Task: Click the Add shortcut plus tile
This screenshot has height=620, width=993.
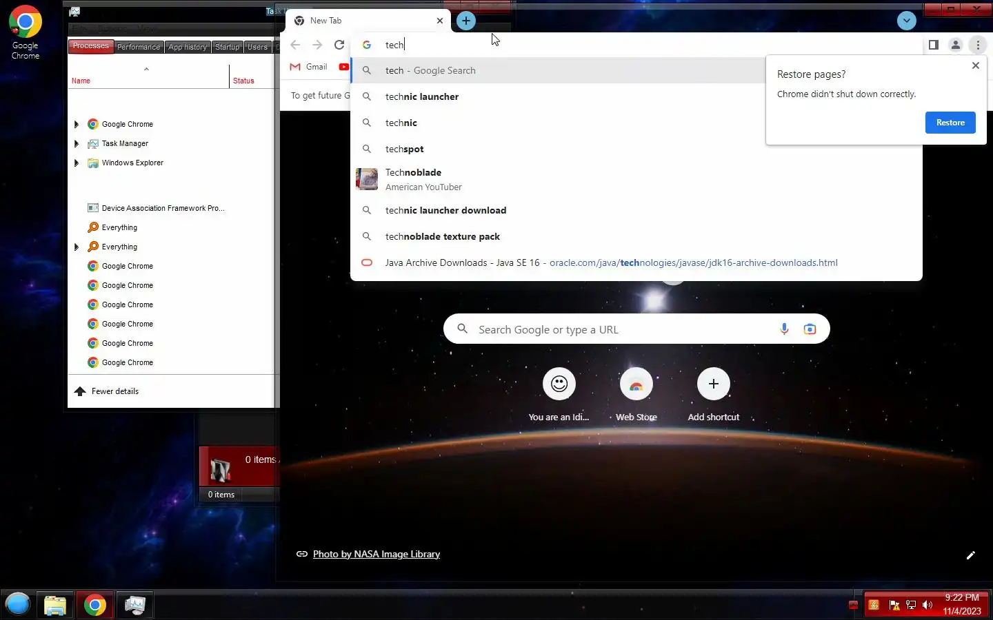Action: [x=714, y=395]
